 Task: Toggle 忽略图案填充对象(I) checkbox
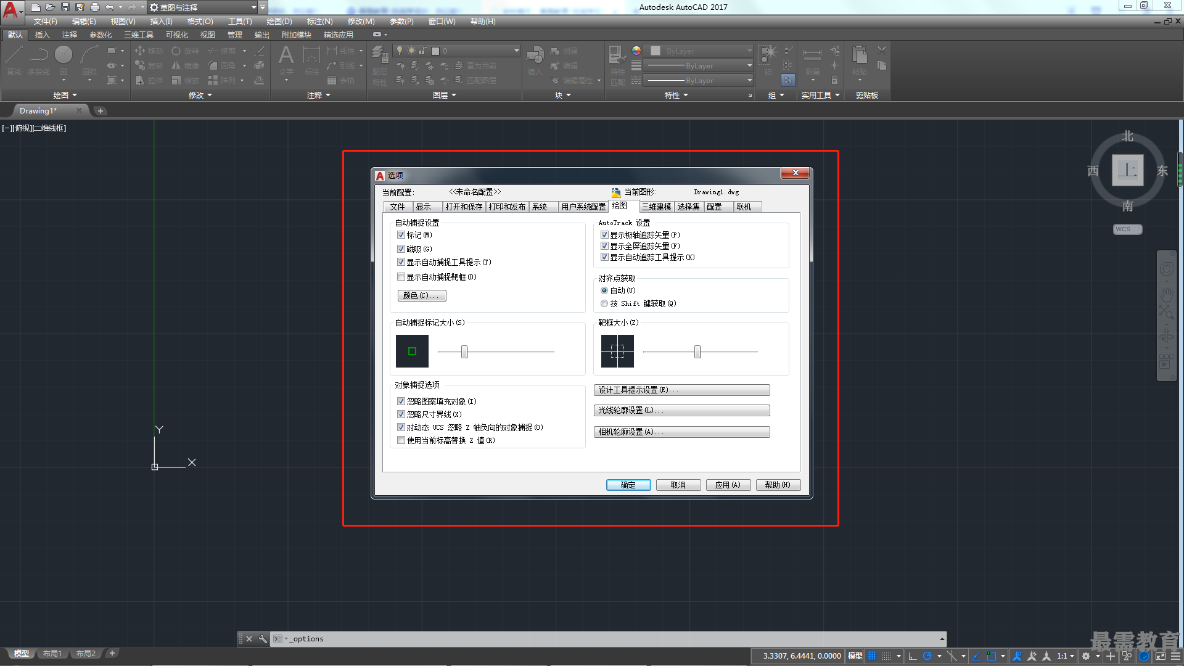tap(401, 401)
